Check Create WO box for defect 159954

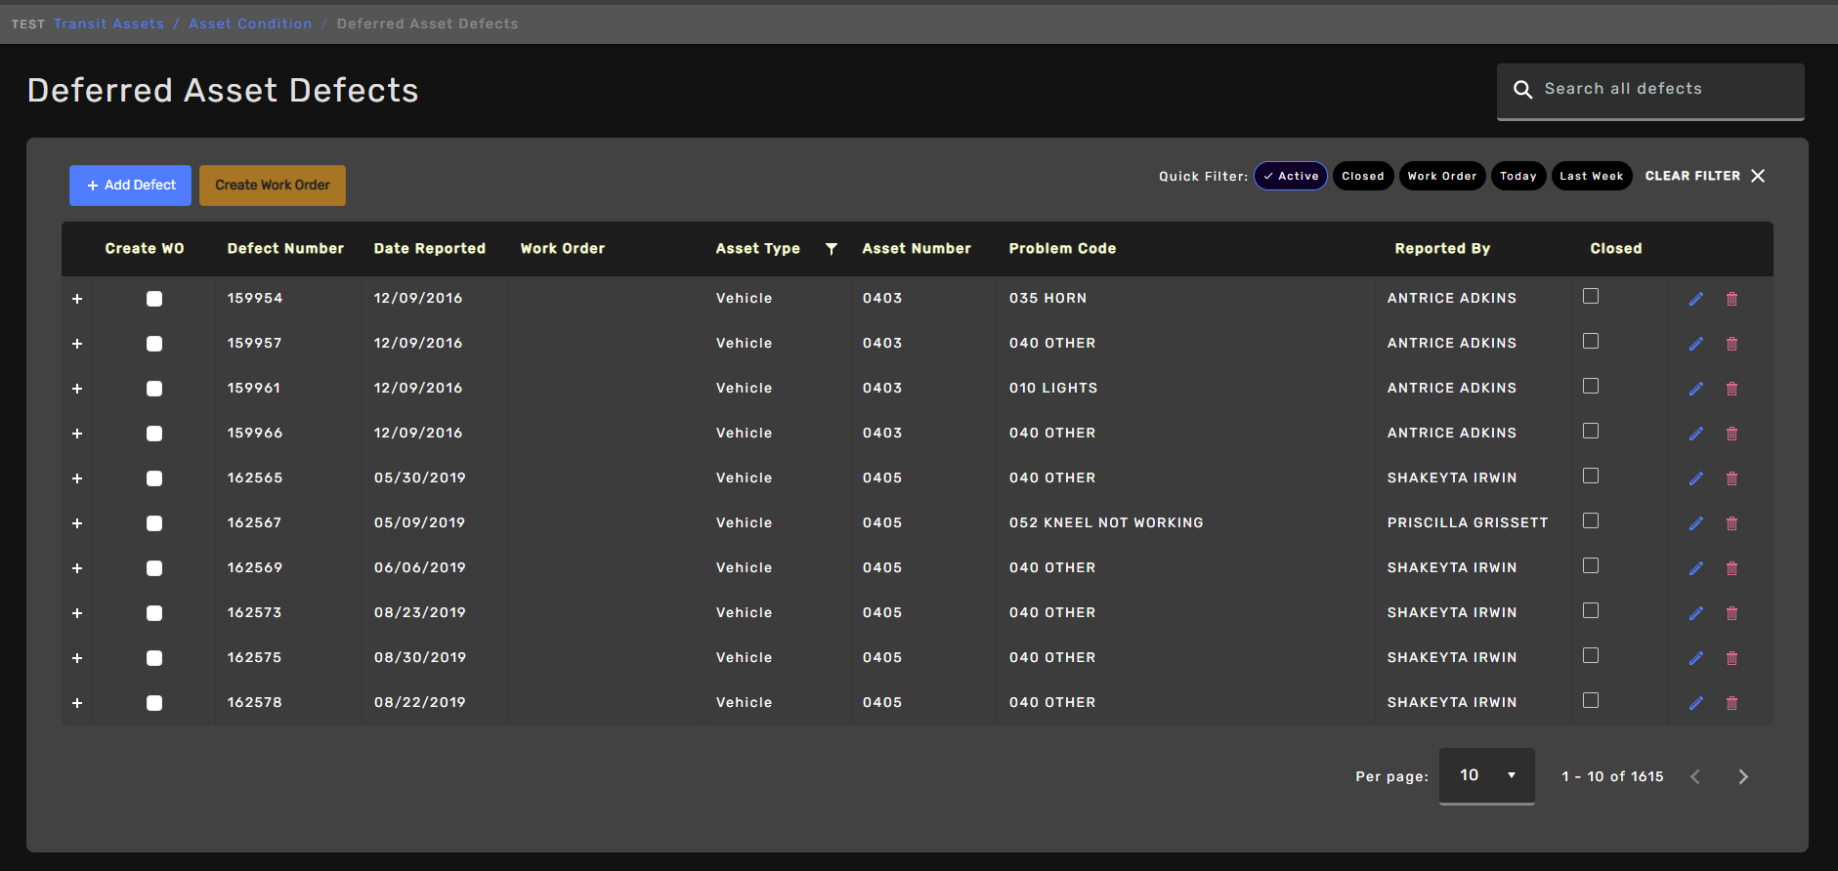(x=154, y=299)
